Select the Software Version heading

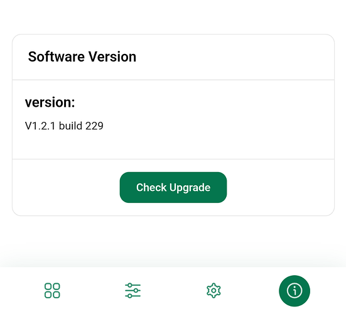(82, 57)
